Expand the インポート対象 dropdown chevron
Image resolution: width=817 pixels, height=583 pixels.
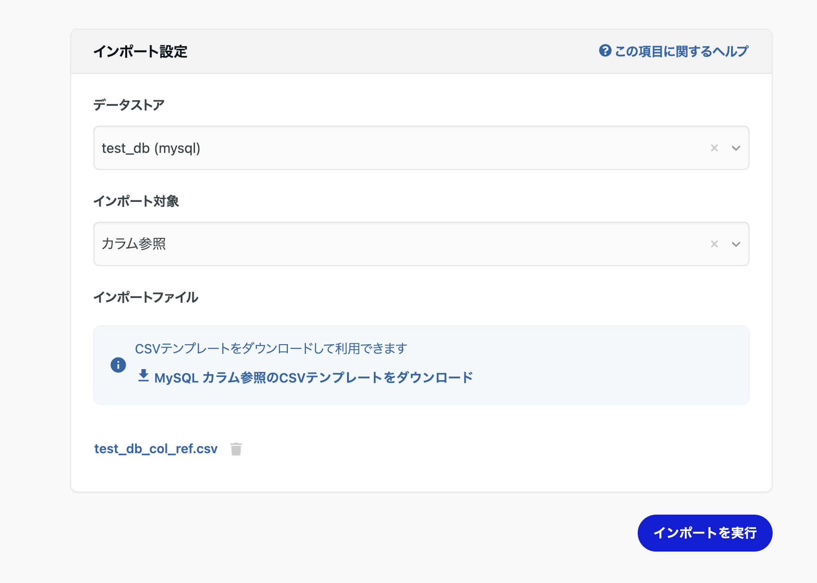click(x=737, y=244)
